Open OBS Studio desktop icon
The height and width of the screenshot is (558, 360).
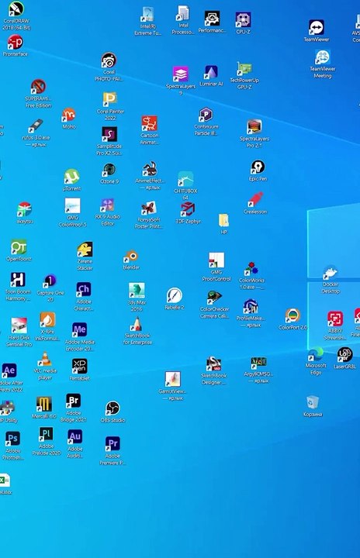112,408
